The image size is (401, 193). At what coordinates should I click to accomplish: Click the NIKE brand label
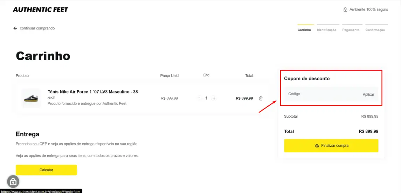coord(51,98)
